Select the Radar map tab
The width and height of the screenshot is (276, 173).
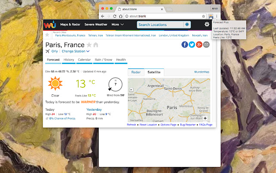pos(136,72)
